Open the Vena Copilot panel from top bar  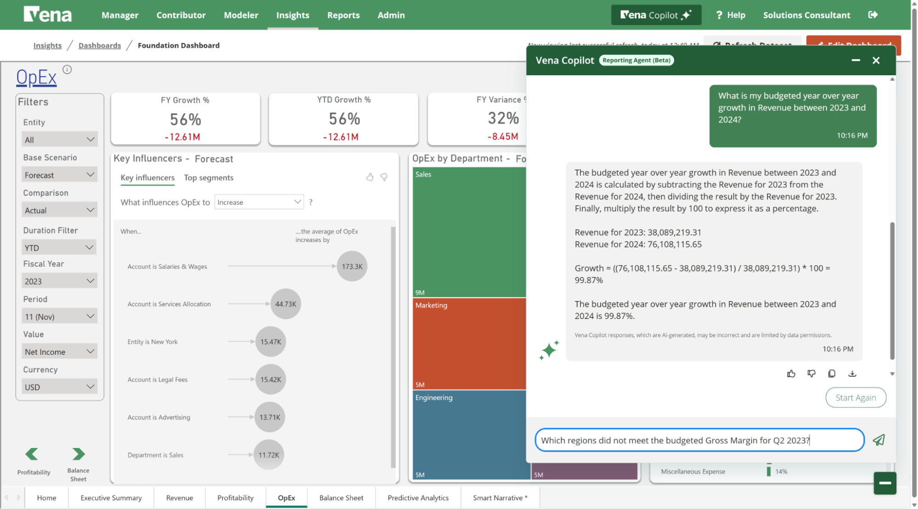[656, 15]
